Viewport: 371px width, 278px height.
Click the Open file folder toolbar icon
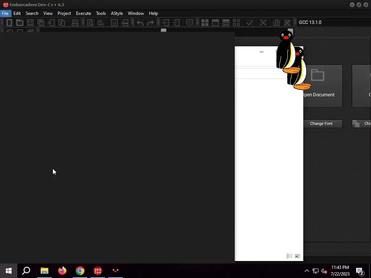click(x=20, y=23)
